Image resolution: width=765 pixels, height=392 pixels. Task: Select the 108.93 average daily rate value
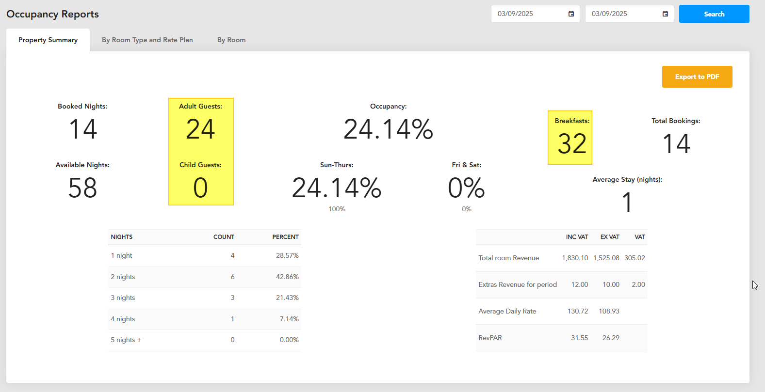click(609, 311)
